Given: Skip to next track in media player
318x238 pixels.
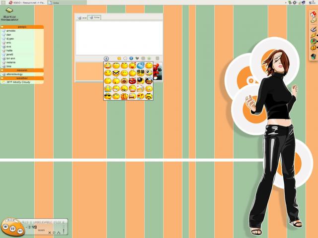Looking at the screenshot, I should point(20,231).
